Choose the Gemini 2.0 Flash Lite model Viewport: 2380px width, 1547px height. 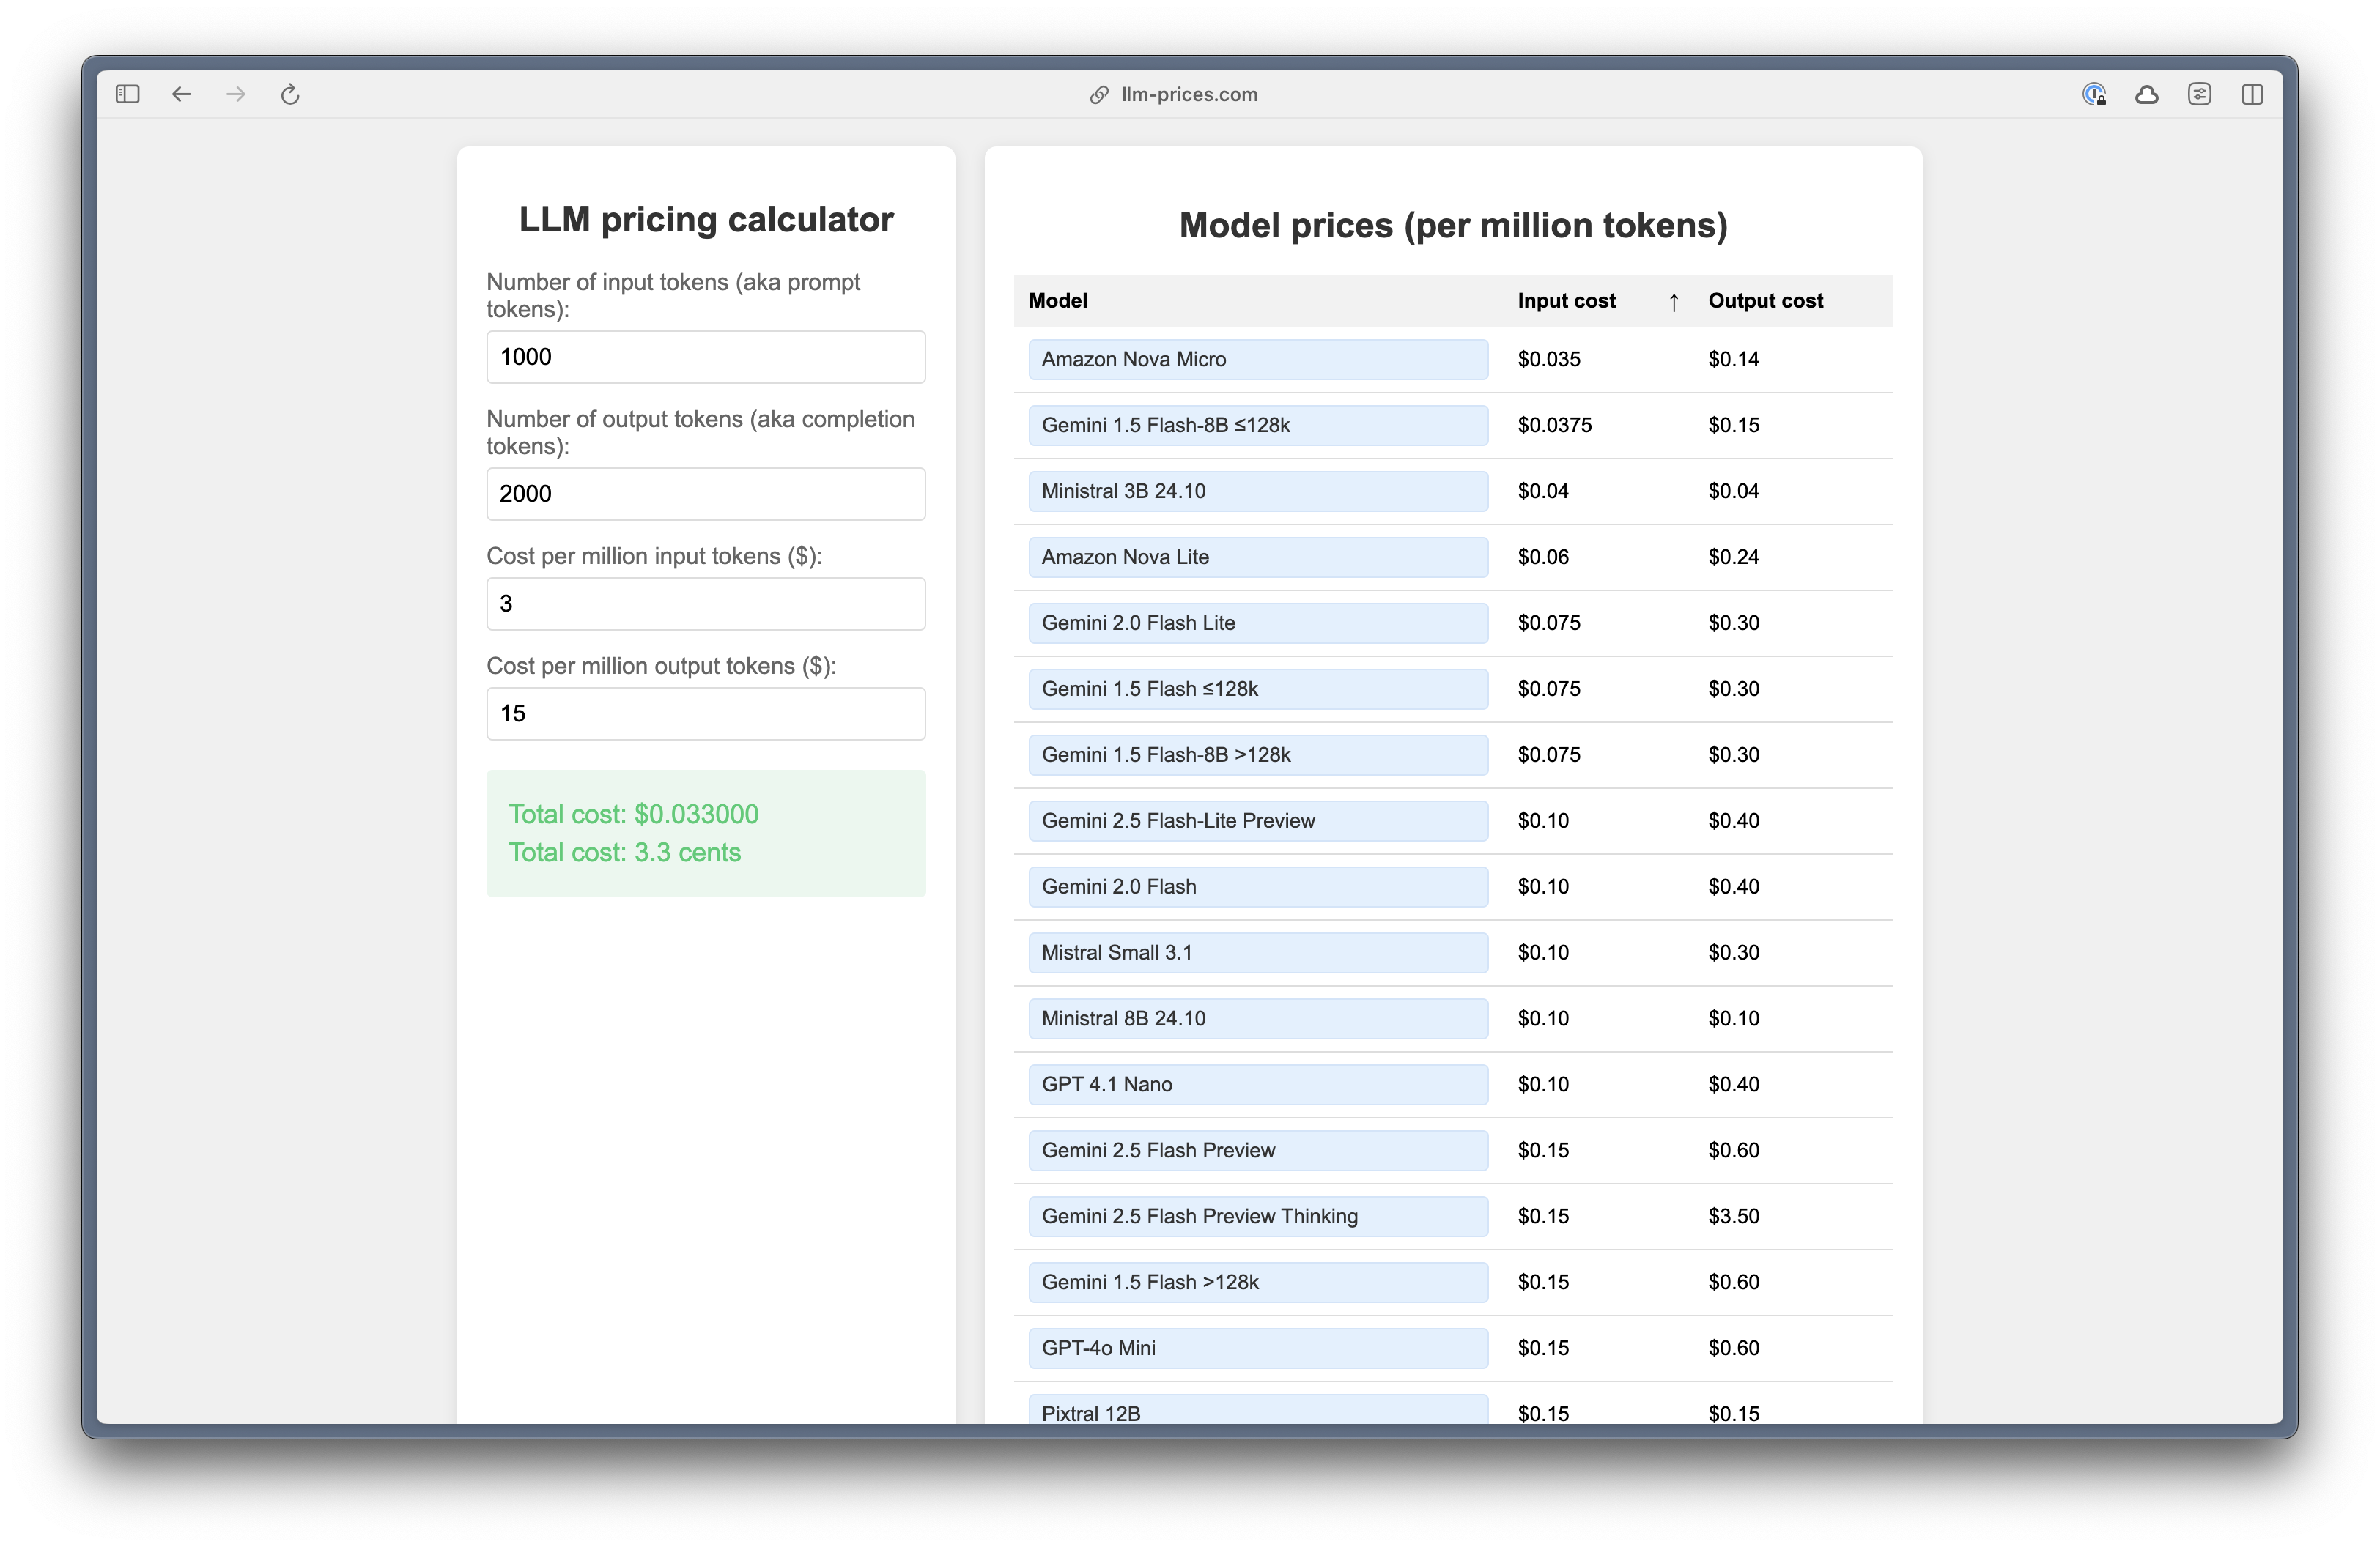1258,623
